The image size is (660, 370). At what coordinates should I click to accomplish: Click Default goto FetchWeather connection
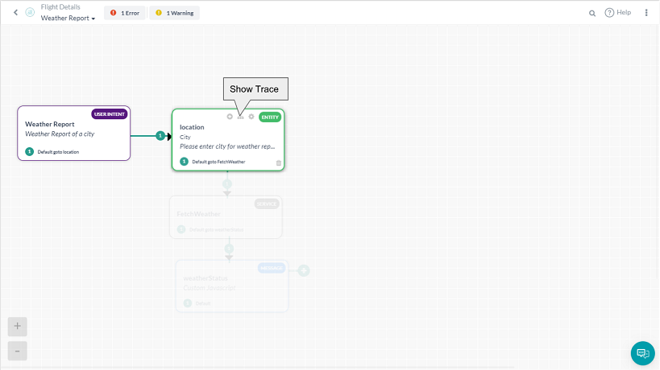pos(218,162)
